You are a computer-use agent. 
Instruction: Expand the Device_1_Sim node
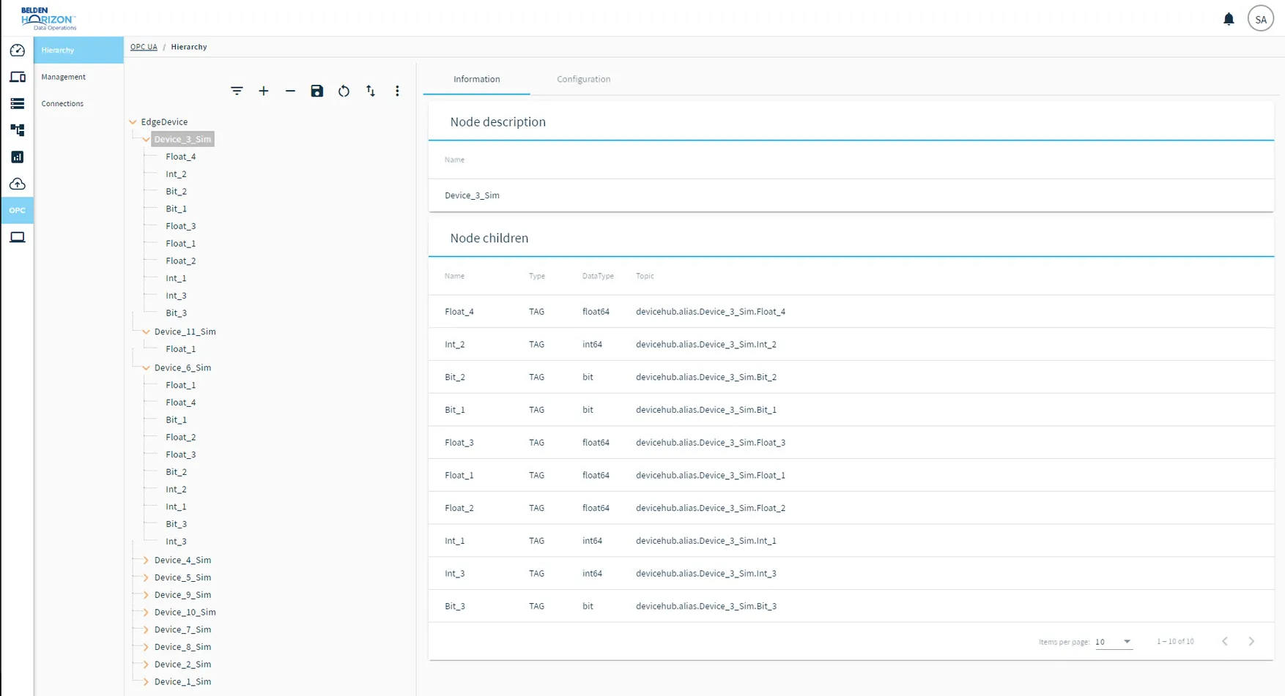(x=146, y=682)
